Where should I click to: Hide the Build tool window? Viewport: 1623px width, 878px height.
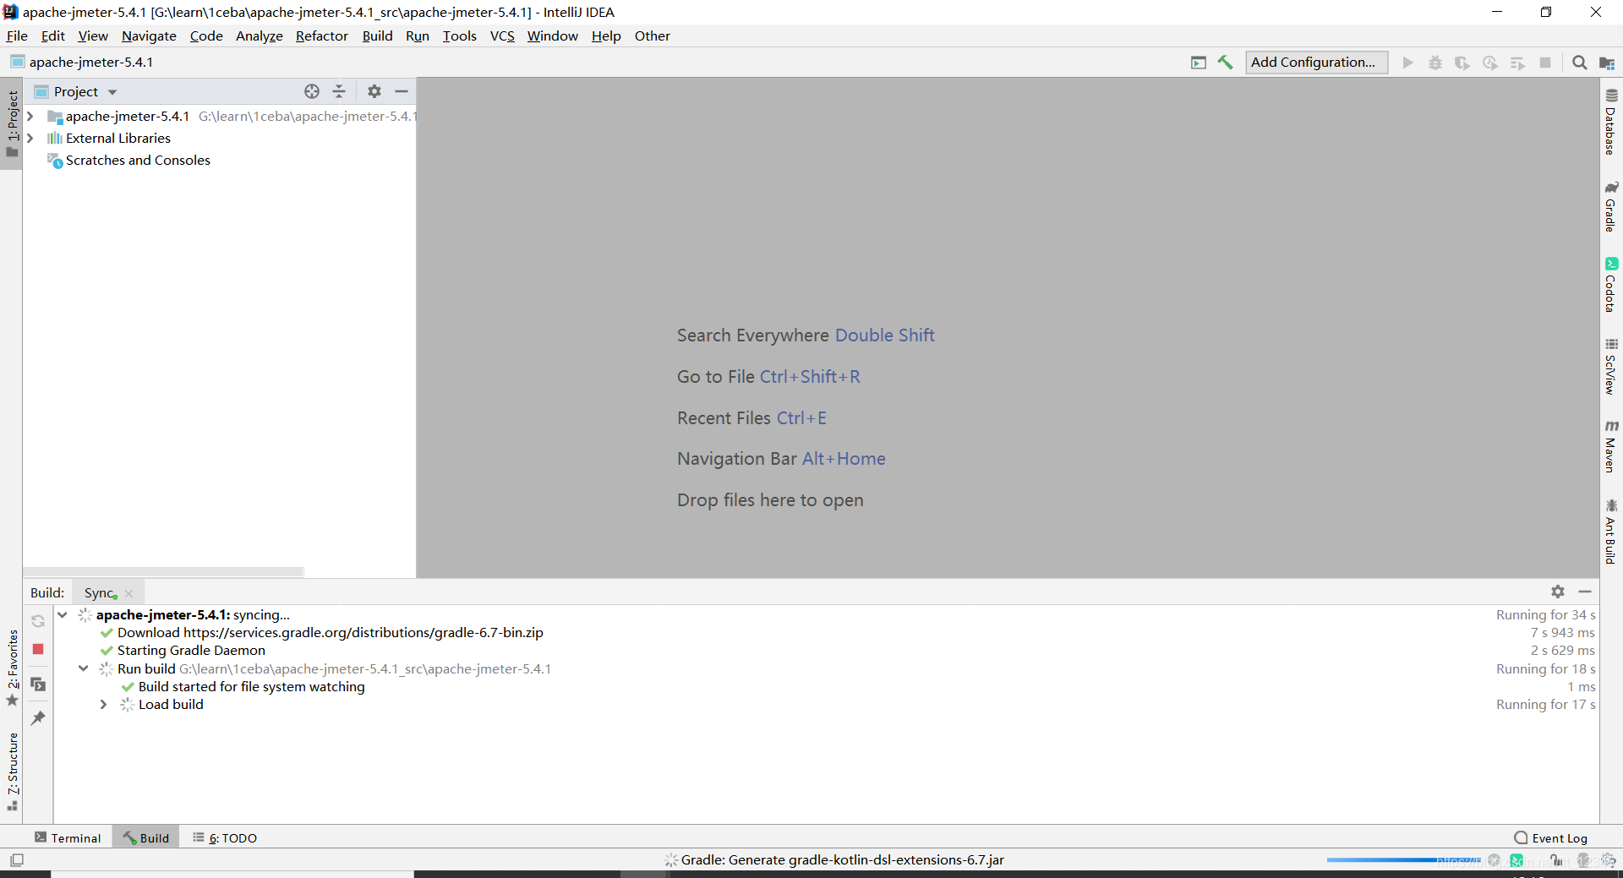[x=1585, y=592]
